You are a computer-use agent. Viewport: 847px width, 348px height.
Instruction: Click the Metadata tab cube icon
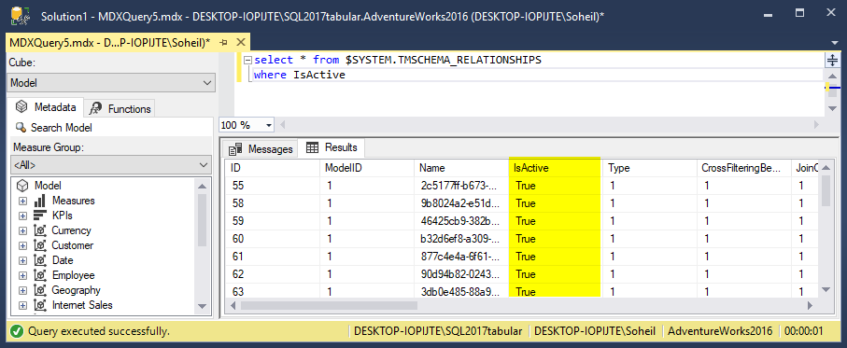point(21,107)
